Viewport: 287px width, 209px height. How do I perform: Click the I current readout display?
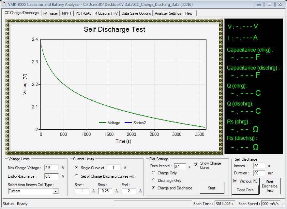tap(243, 38)
